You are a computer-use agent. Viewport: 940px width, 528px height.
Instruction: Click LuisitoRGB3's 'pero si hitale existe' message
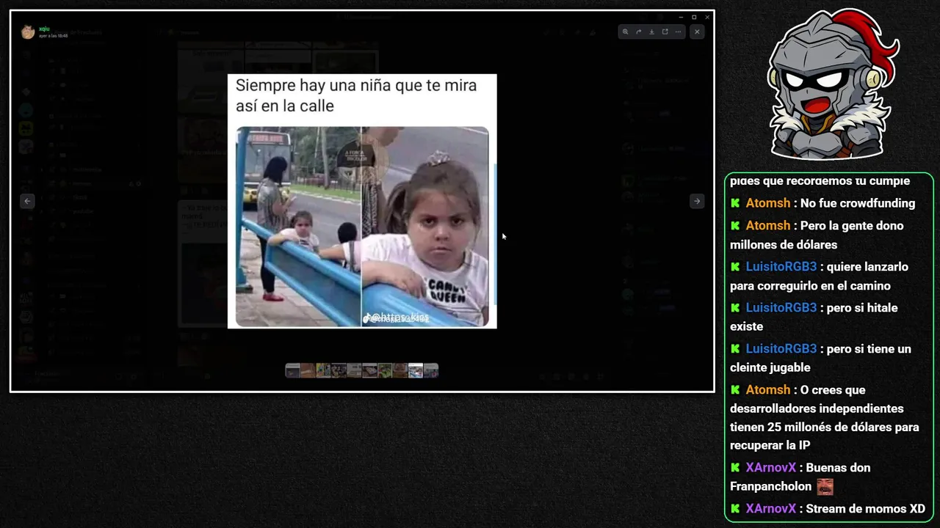click(814, 317)
